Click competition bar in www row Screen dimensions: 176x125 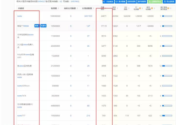(167, 16)
